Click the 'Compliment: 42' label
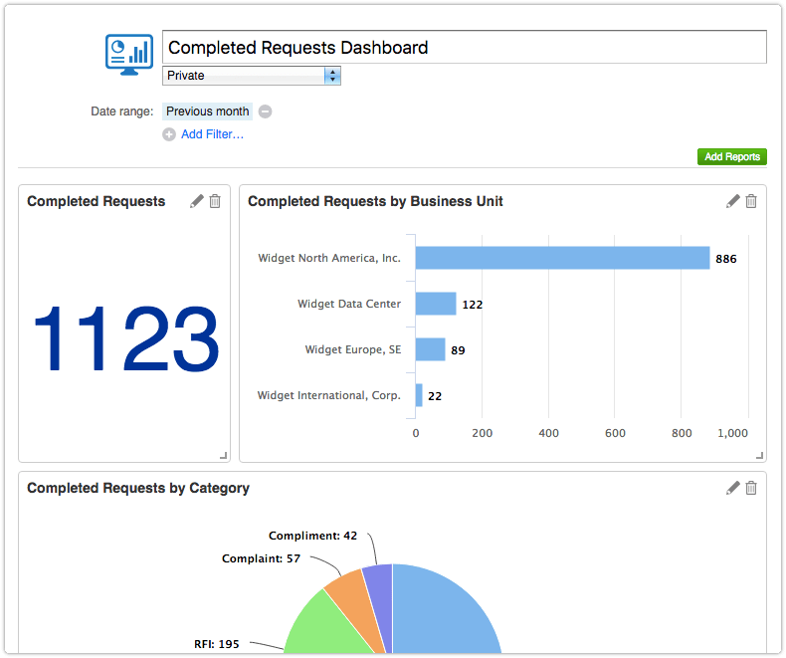Viewport: 786px width, 658px height. [312, 536]
